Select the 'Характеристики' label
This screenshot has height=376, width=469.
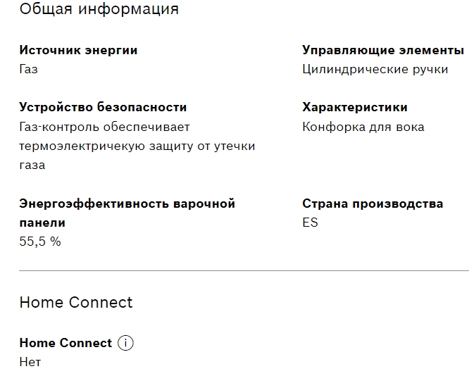[354, 107]
